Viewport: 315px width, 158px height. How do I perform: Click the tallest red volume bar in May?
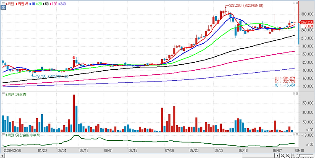pyautogui.click(x=74, y=113)
